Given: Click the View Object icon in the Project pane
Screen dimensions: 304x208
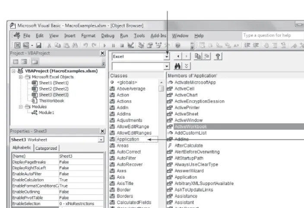Looking at the screenshot, I should [24, 62].
